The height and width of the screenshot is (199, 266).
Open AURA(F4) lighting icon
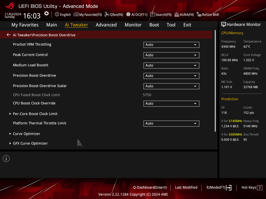[x=177, y=15]
